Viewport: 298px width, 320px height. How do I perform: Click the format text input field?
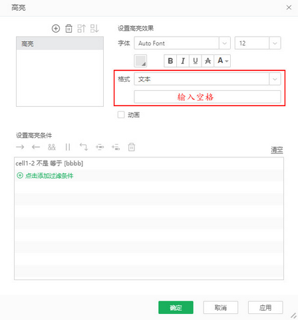point(208,97)
